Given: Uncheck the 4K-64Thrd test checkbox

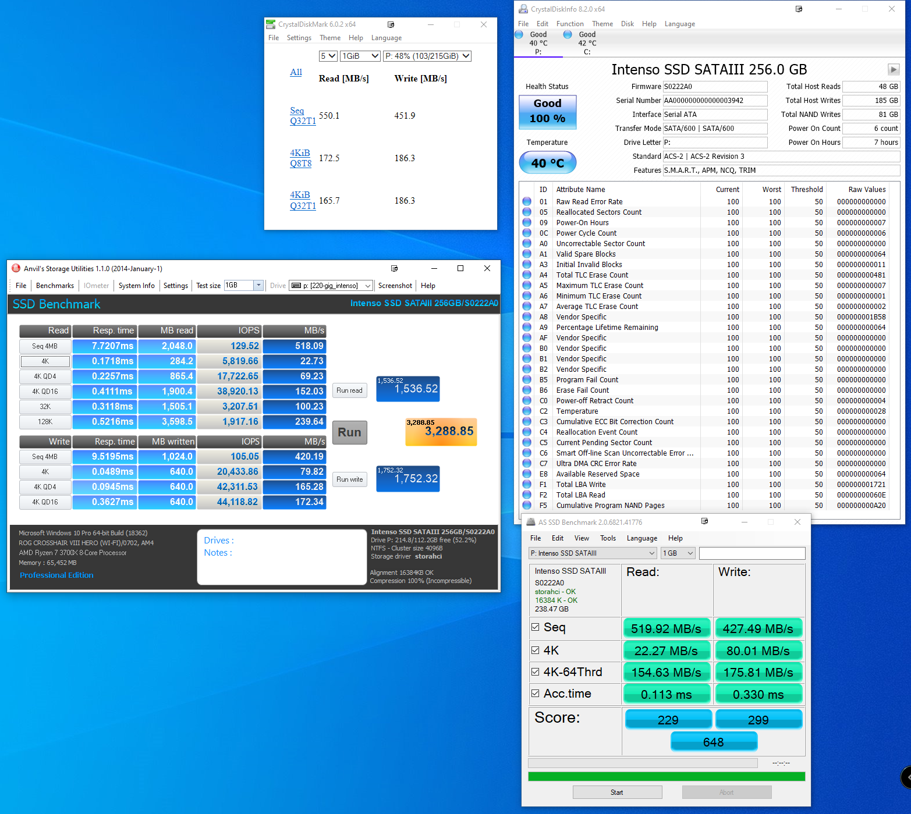Looking at the screenshot, I should point(535,671).
